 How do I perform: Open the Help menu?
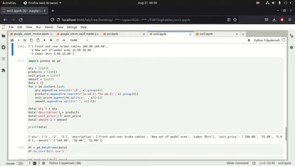pyautogui.click(x=83, y=27)
